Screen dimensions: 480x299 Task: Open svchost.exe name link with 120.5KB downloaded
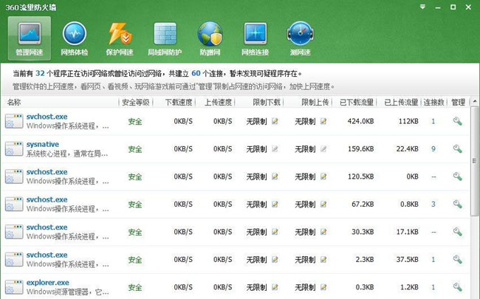tap(47, 172)
